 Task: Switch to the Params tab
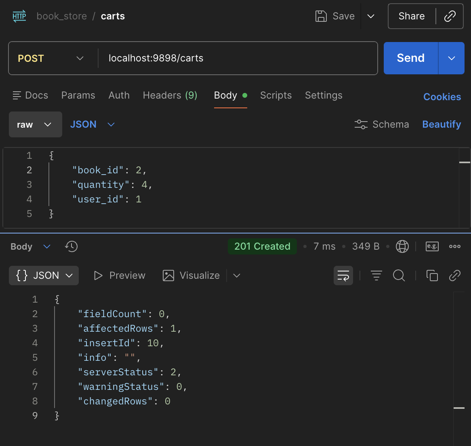78,95
